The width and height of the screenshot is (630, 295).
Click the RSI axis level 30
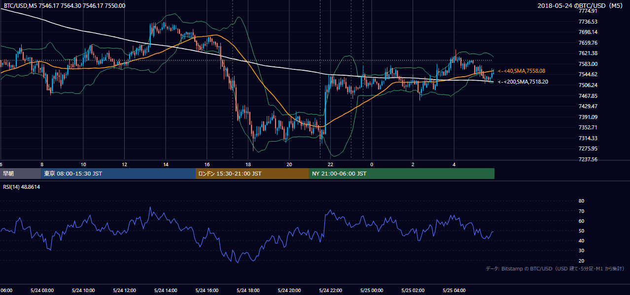tap(581, 251)
